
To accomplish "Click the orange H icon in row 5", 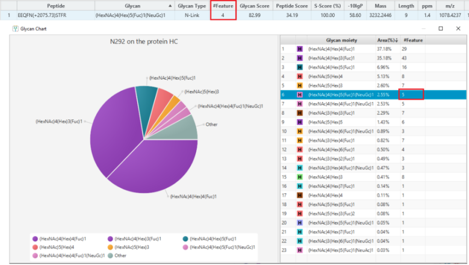I will click(299, 85).
